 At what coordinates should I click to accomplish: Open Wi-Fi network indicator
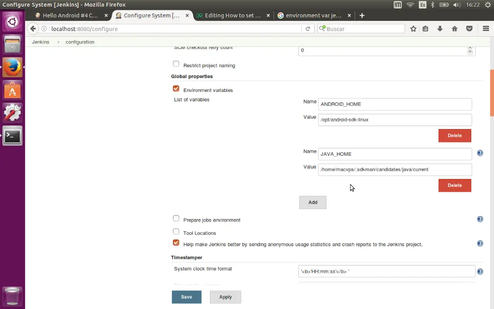click(410, 5)
